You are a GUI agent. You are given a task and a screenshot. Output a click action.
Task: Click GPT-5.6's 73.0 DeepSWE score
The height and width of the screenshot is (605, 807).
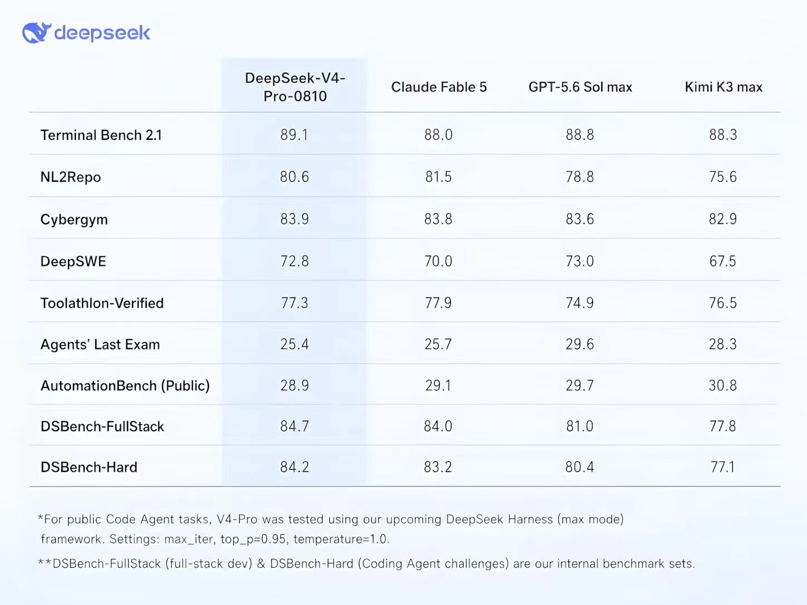[580, 261]
